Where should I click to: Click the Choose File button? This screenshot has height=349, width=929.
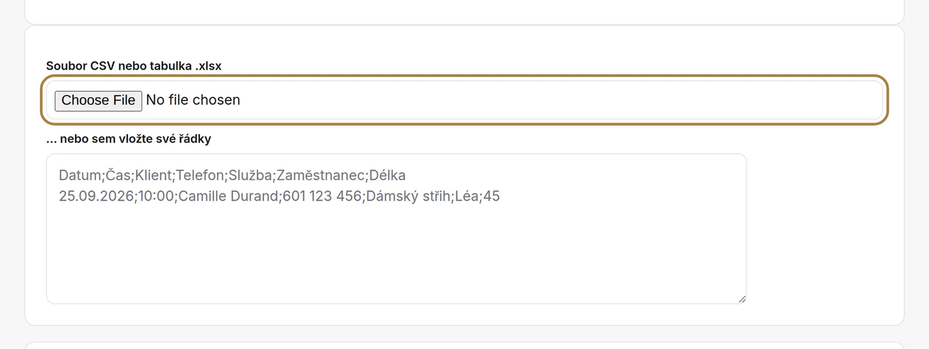point(98,101)
